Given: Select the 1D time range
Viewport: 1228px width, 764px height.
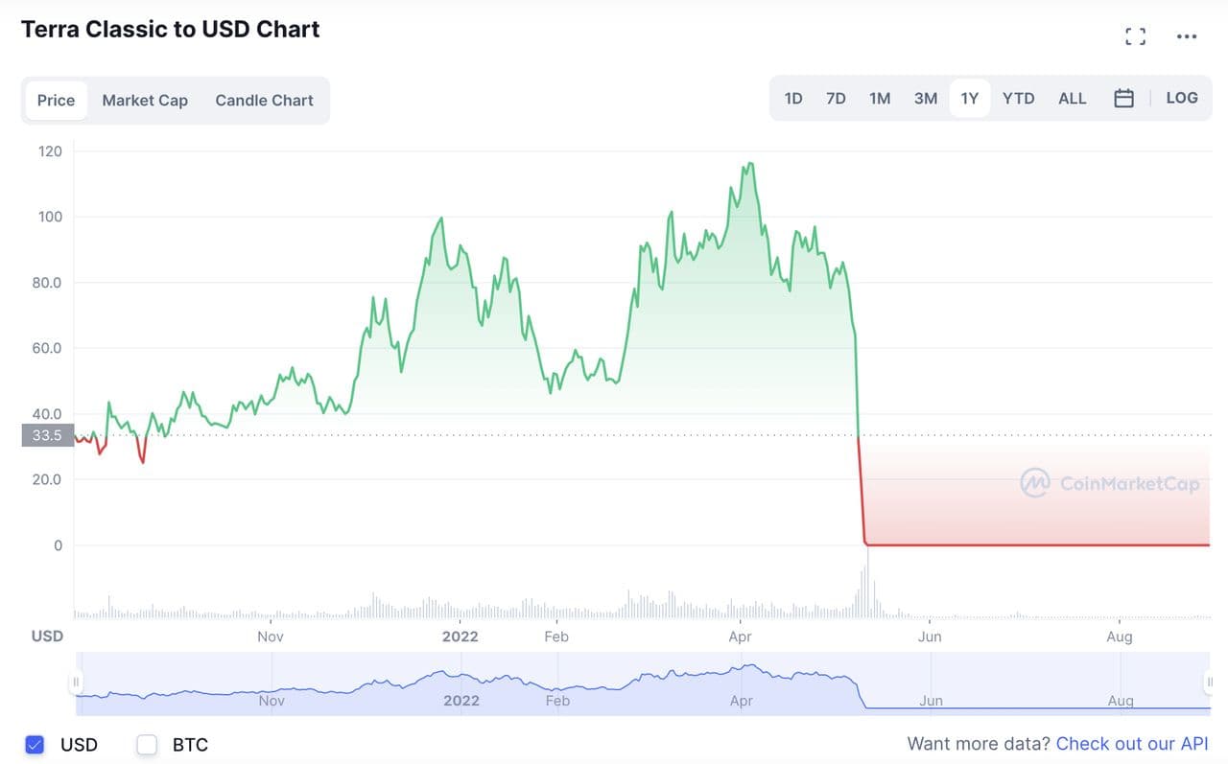Looking at the screenshot, I should (793, 99).
